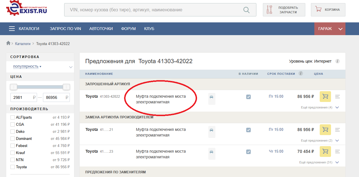Add the 70 454 ₽ Toyota offer to cart

325,152
